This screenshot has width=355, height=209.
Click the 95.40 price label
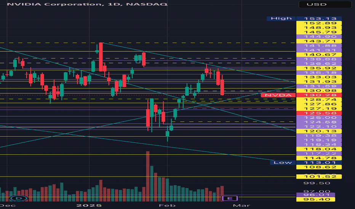point(316,199)
